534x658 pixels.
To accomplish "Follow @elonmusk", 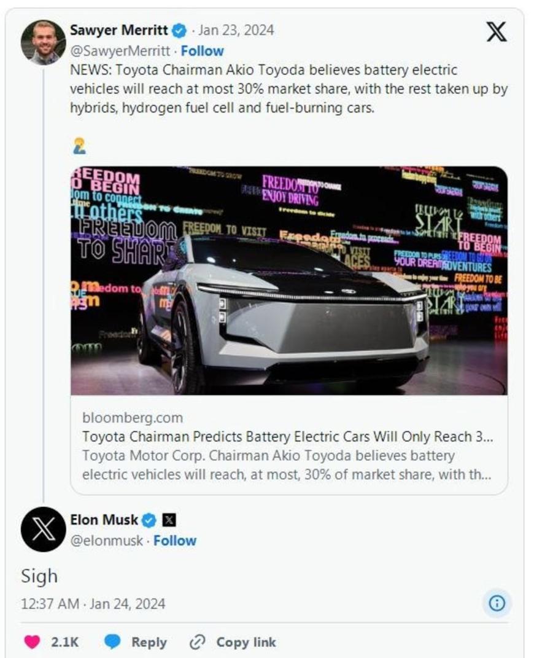I will click(x=175, y=541).
